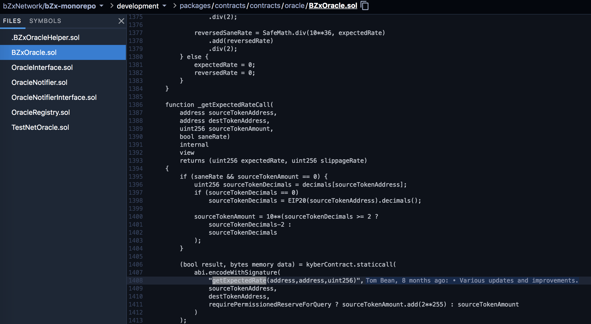Click 'internal' keyword on line 1391
591x324 pixels.
[x=194, y=145]
